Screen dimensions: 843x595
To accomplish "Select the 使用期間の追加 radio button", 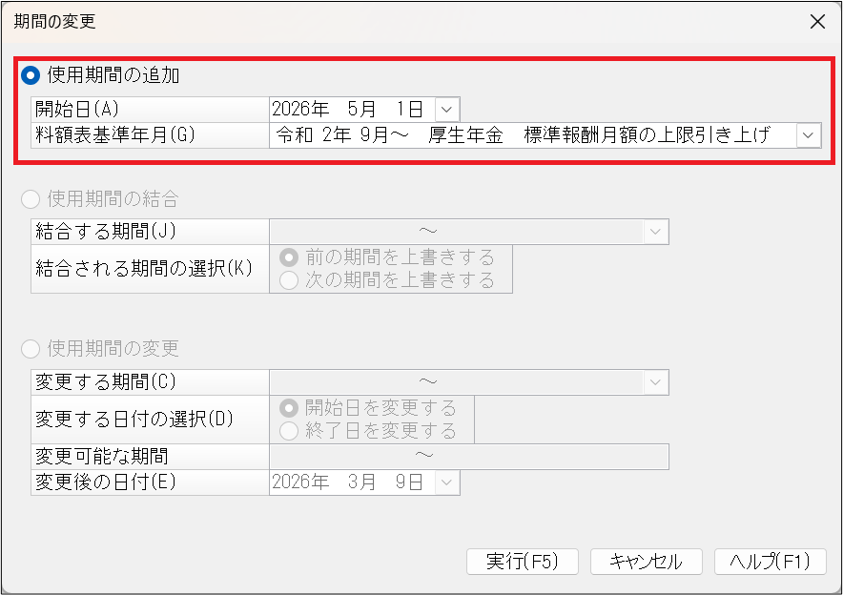I will [31, 75].
